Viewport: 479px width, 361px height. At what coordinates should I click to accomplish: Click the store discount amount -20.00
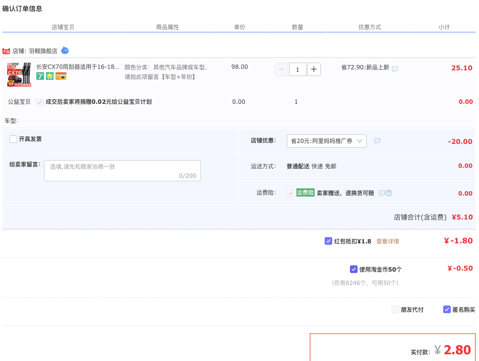click(460, 142)
